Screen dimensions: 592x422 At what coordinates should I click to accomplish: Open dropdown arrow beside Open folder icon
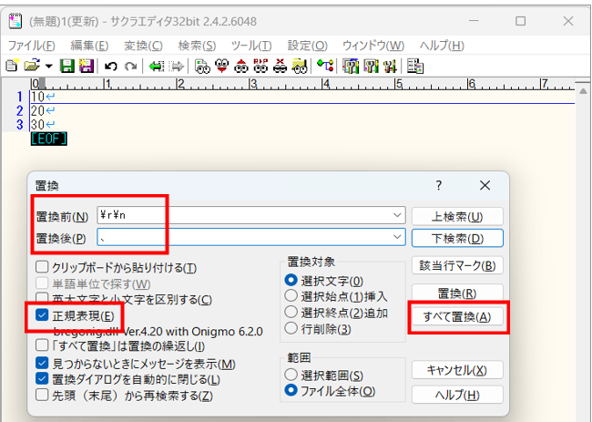point(47,66)
